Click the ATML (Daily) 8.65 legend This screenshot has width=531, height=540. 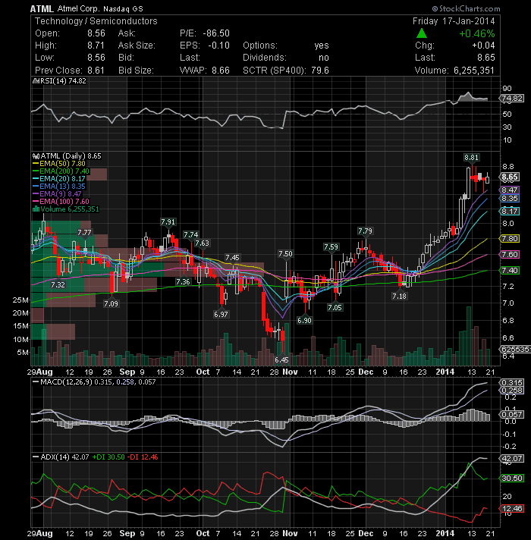(67, 156)
